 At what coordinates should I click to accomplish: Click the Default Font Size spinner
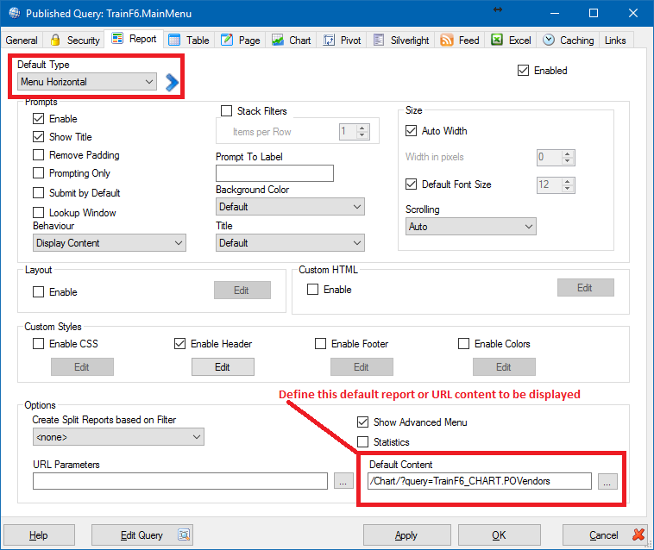click(x=556, y=185)
